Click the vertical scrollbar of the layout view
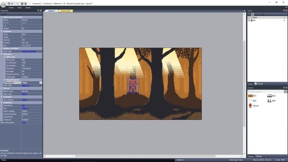Image resolution: width=288 pixels, height=162 pixels. [x=244, y=84]
